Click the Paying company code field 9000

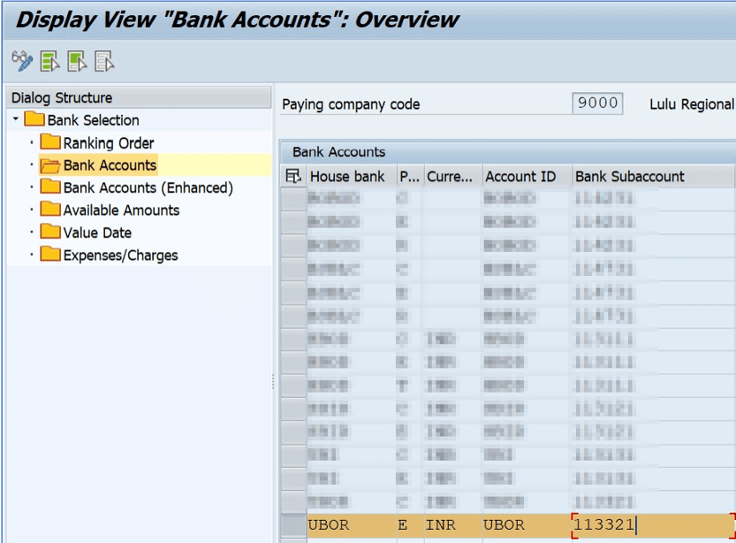pyautogui.click(x=597, y=103)
